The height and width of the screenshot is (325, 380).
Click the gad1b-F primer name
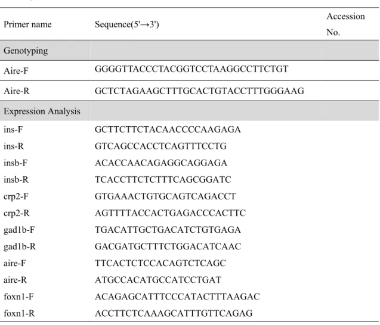[19, 230]
